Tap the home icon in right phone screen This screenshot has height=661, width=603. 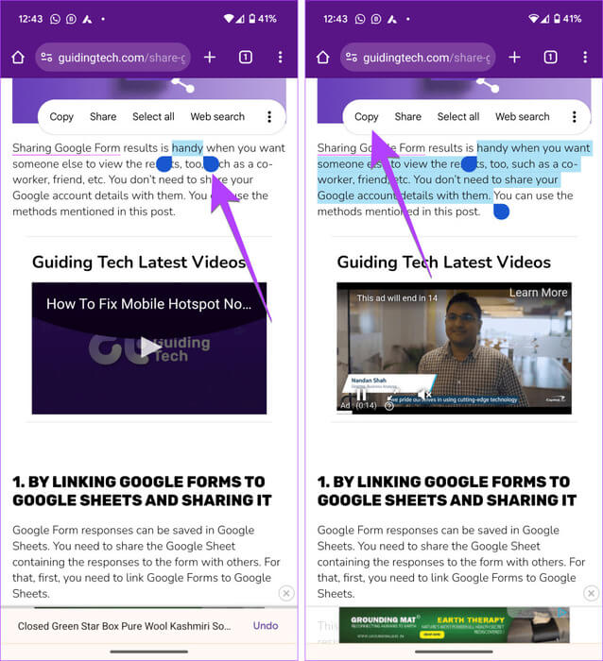[323, 58]
